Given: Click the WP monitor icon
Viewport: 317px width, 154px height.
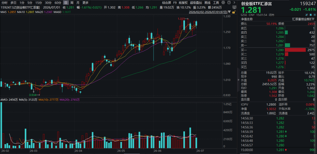Looking at the screenshot, I should (x=234, y=7).
